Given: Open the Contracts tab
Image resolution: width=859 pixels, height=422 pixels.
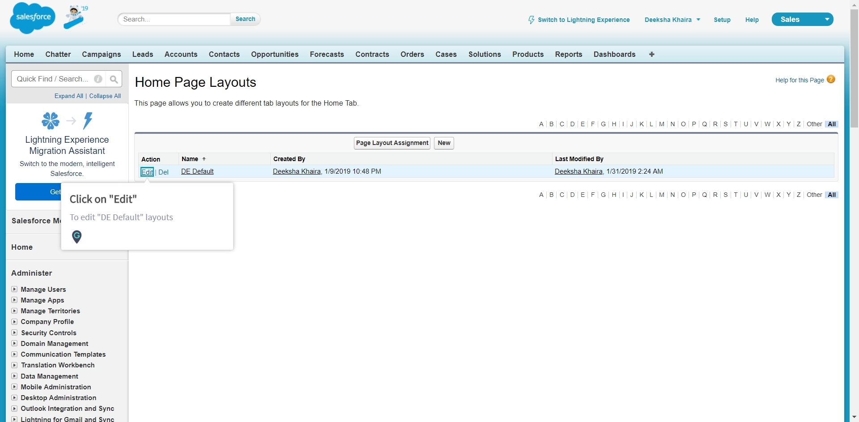Looking at the screenshot, I should (372, 54).
